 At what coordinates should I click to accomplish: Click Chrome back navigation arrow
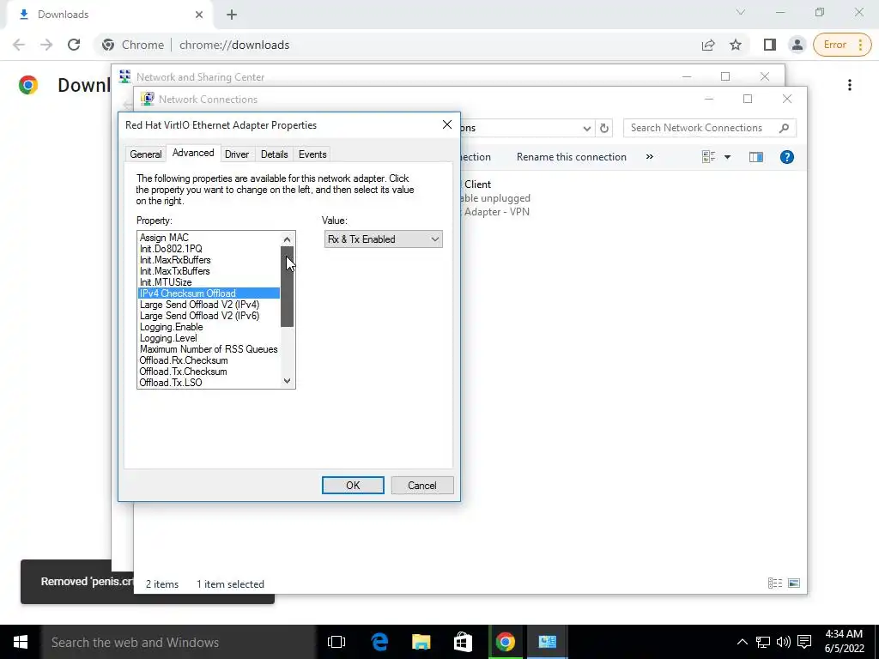pyautogui.click(x=19, y=45)
